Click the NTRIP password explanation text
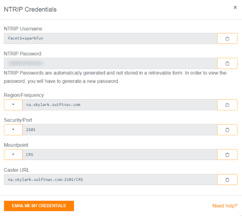 pos(115,77)
